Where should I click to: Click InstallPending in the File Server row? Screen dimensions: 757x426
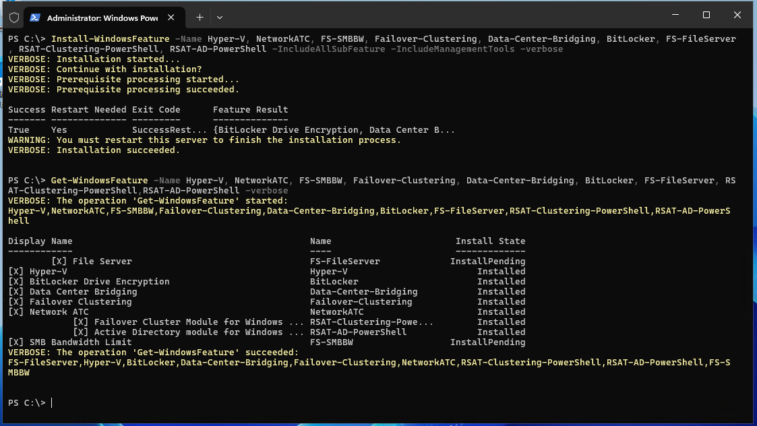[x=487, y=262]
